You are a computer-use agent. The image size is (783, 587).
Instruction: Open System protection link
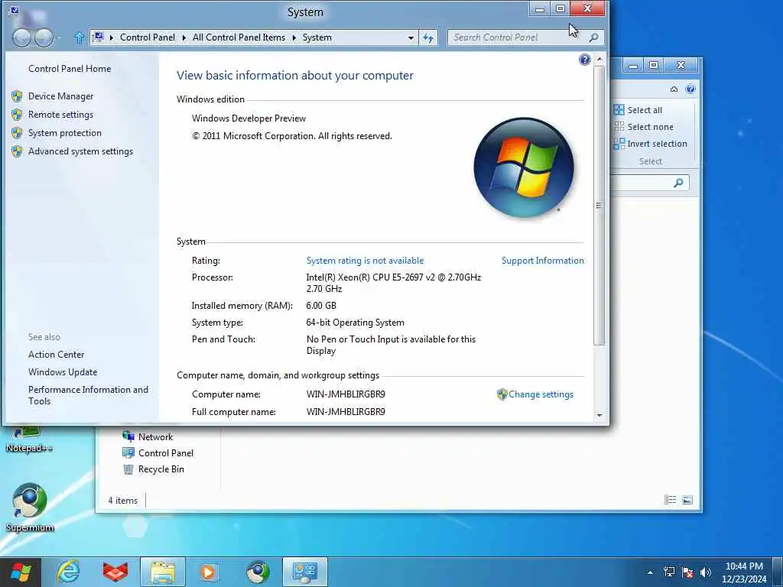pos(64,133)
